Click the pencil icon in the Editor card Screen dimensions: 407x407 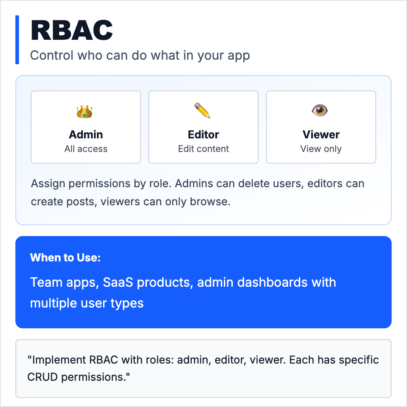coord(203,111)
